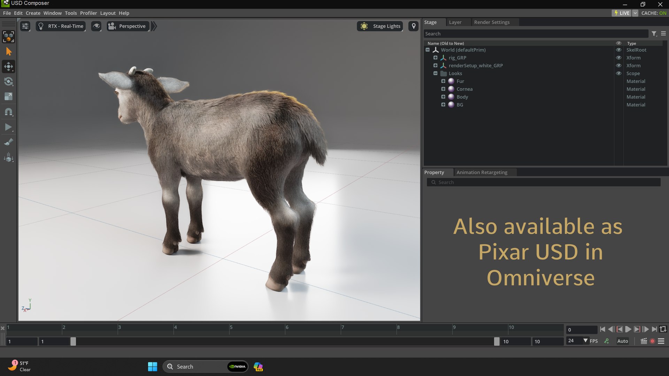This screenshot has width=669, height=376.
Task: Jump to timeline start
Action: pyautogui.click(x=602, y=329)
